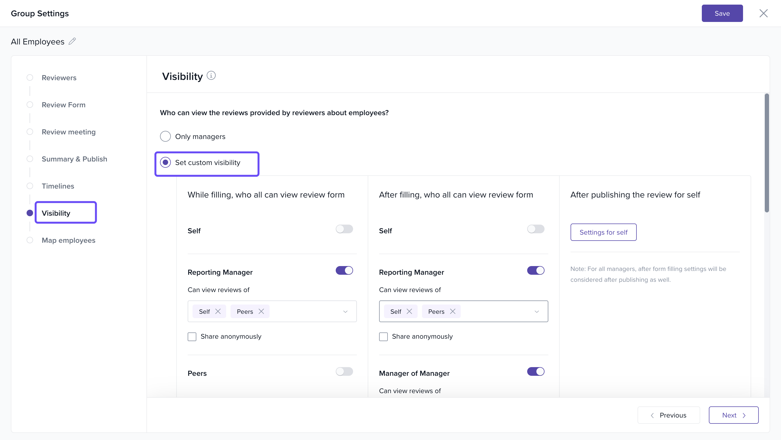Select the Only managers radio option
This screenshot has height=440, width=781.
pos(165,136)
